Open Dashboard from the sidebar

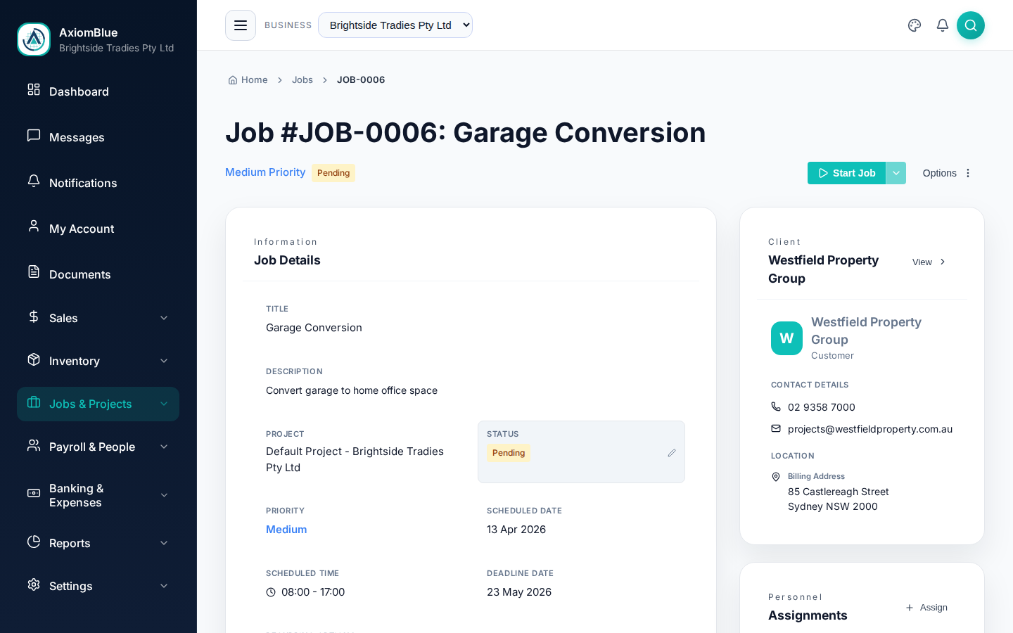tap(79, 91)
